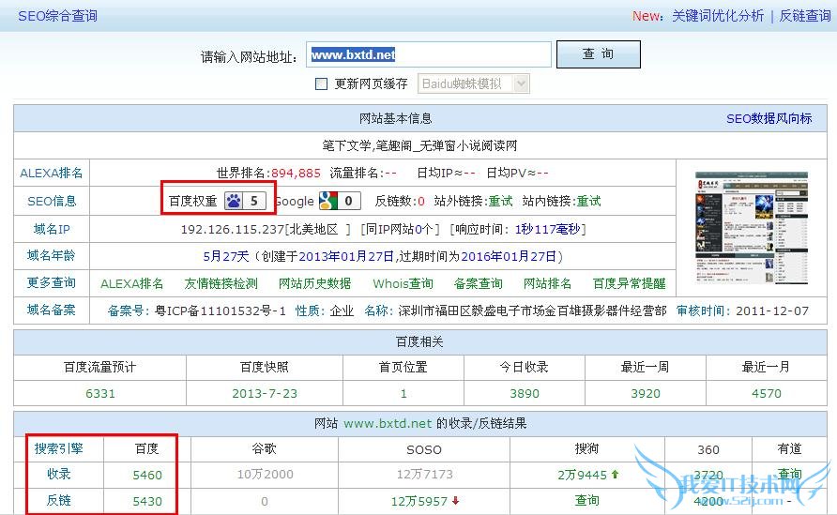Click the SEO信息 row label
Screen dimensions: 837x515
52,201
